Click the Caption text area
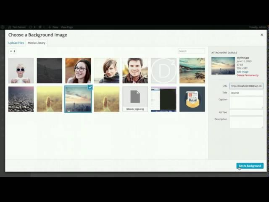 click(x=246, y=102)
